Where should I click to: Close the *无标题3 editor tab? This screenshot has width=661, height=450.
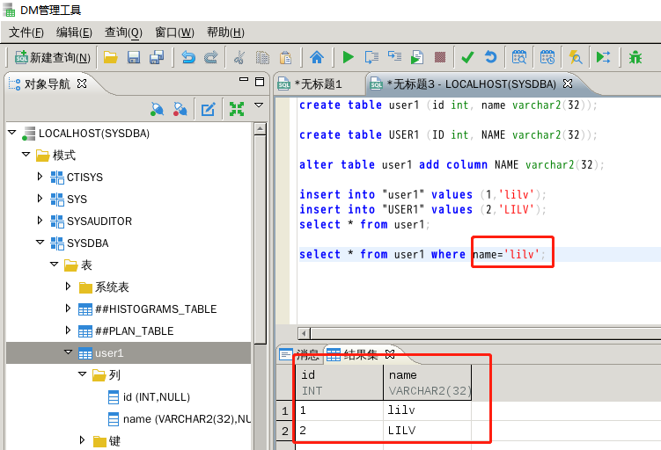click(568, 83)
